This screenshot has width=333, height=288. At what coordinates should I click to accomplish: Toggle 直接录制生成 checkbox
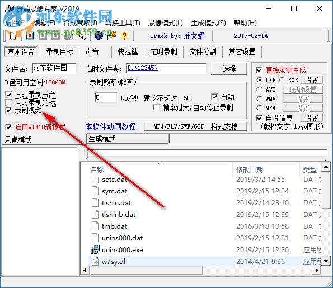point(259,70)
